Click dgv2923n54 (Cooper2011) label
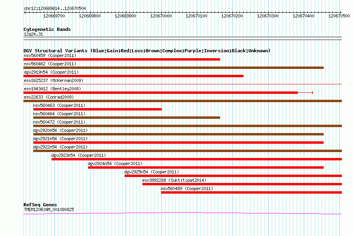The image size is (353, 236). click(x=79, y=155)
